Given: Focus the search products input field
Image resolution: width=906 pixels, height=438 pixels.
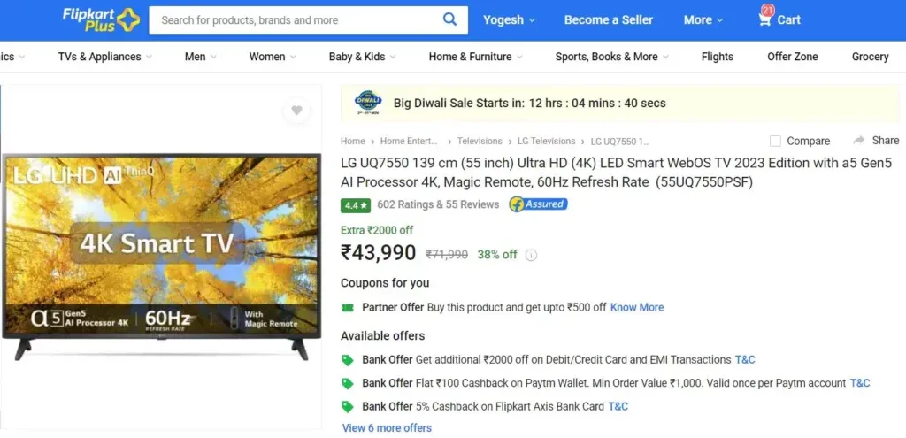Looking at the screenshot, I should [x=295, y=20].
